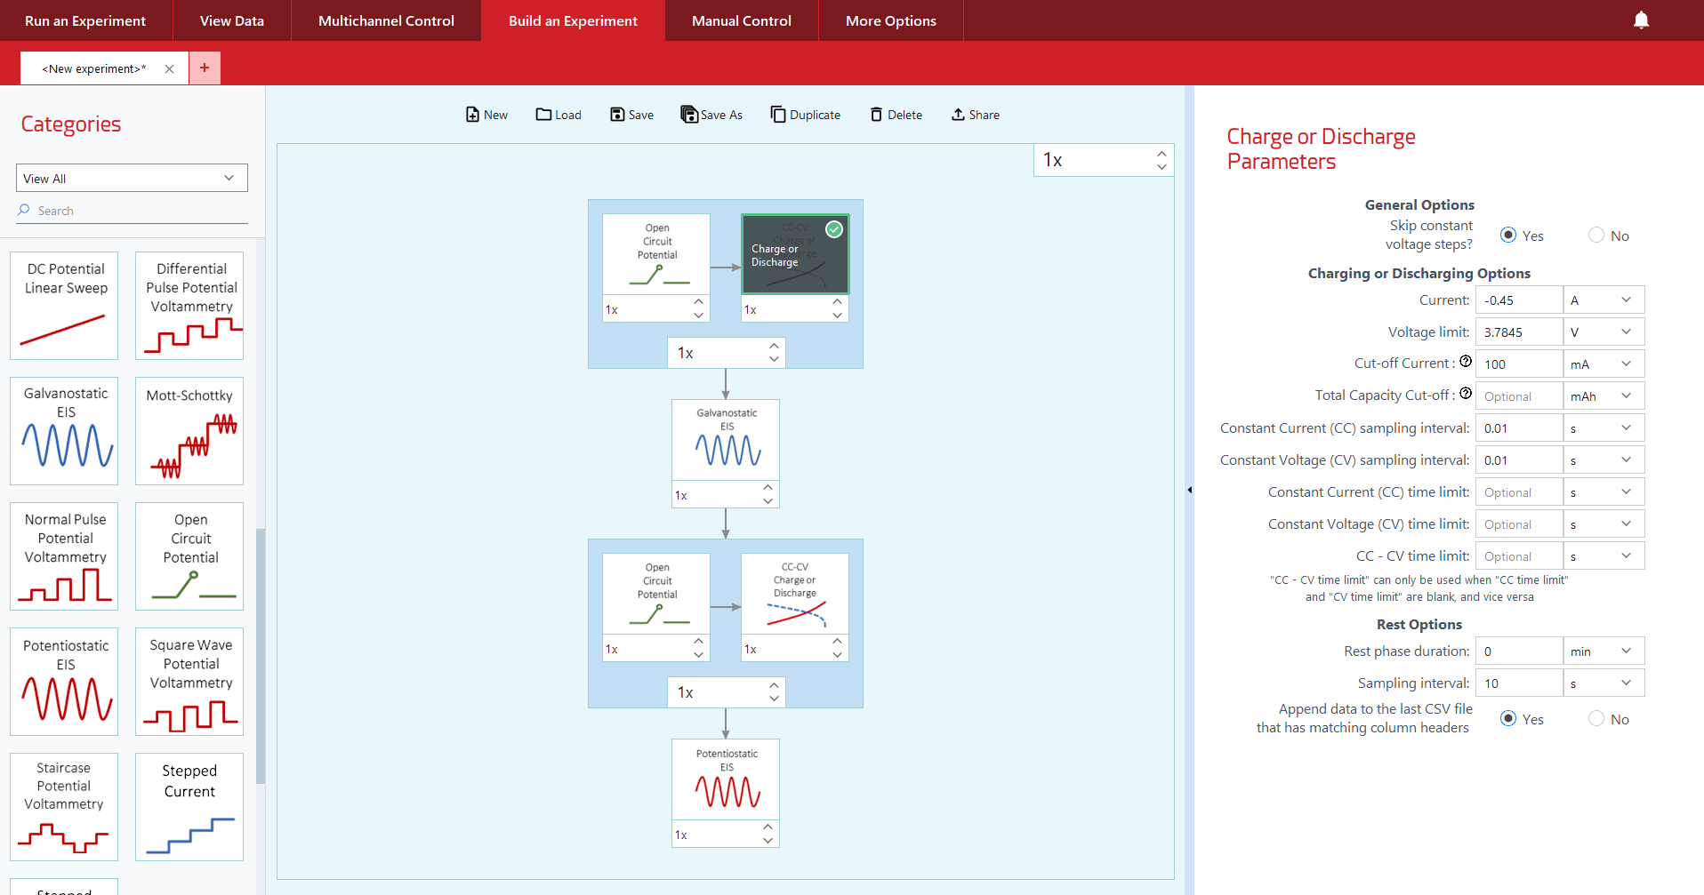
Task: Select the Stepped Current technique tile
Action: 189,807
